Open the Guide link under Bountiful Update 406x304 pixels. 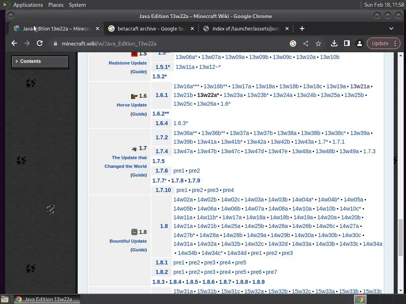click(138, 250)
